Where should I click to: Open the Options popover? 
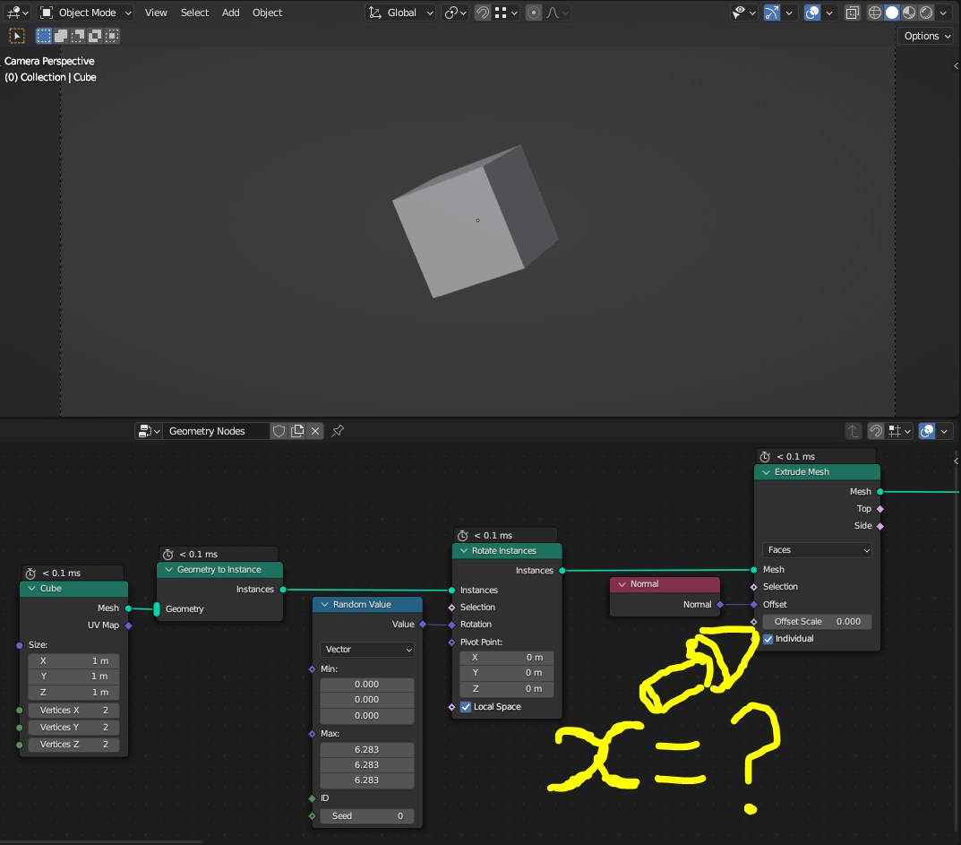coord(927,36)
